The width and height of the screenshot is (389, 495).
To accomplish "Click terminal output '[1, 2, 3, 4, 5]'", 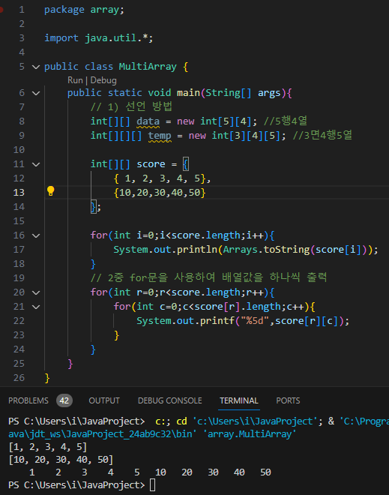I will tap(48, 447).
